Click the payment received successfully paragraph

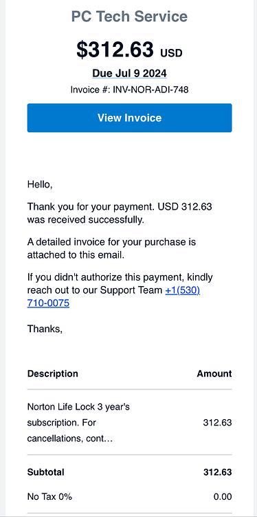coord(120,213)
